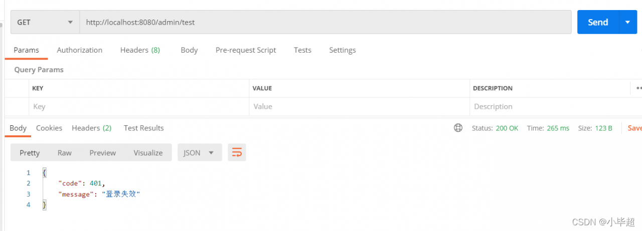Image resolution: width=642 pixels, height=231 pixels.
Task: Select the request Body tab
Action: click(x=189, y=50)
